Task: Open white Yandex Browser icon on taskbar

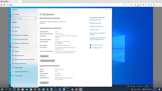Action: (x=31, y=89)
